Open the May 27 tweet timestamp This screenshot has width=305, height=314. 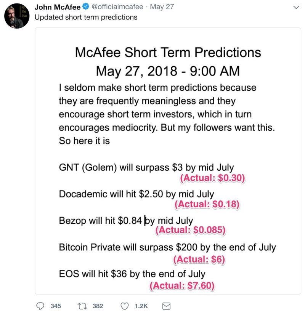162,7
